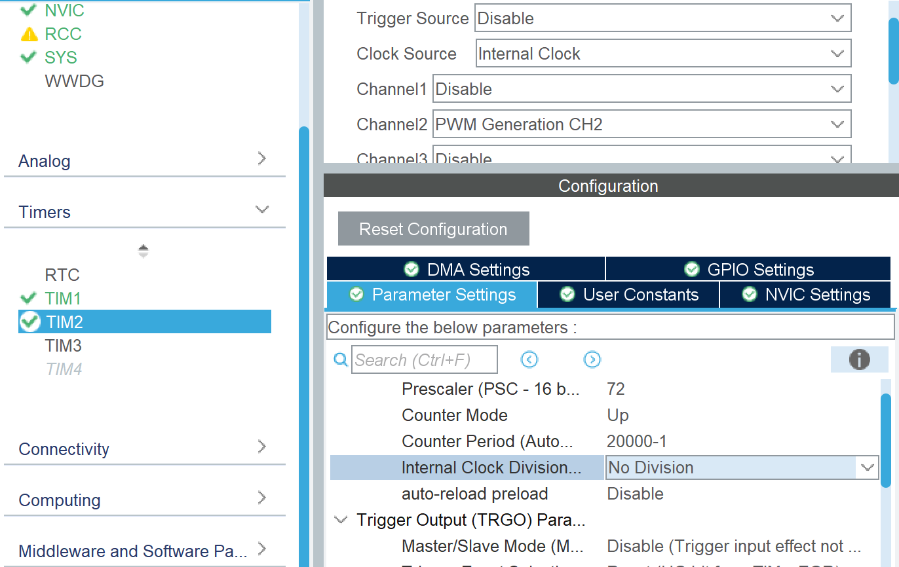
Task: Click the green check beside SYS
Action: click(28, 57)
